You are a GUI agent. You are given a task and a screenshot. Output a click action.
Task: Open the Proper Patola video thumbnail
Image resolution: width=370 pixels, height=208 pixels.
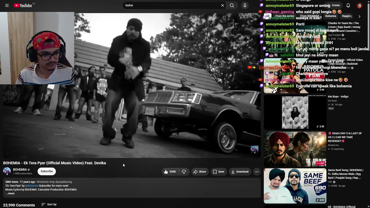click(295, 76)
